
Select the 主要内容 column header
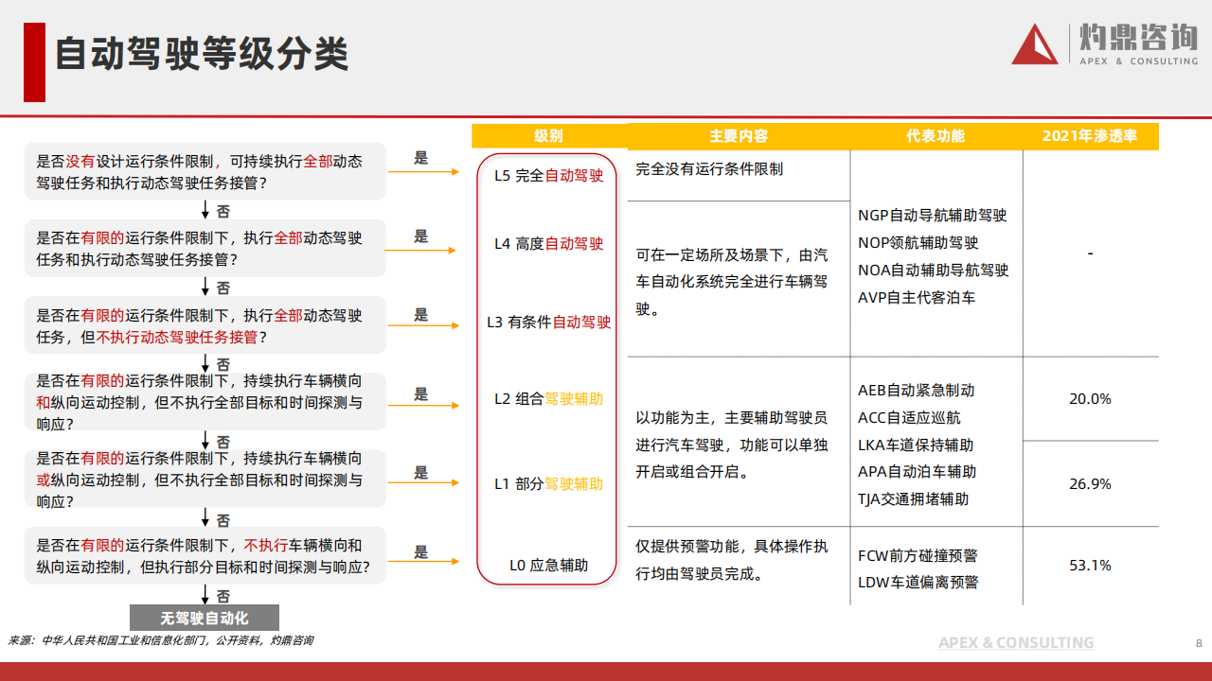[x=739, y=136]
